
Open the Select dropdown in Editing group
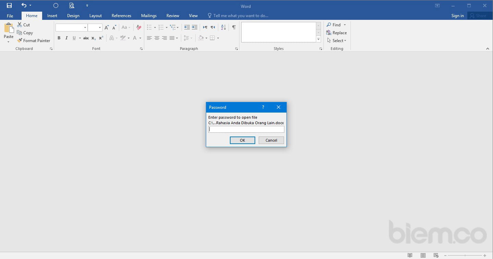[336, 41]
